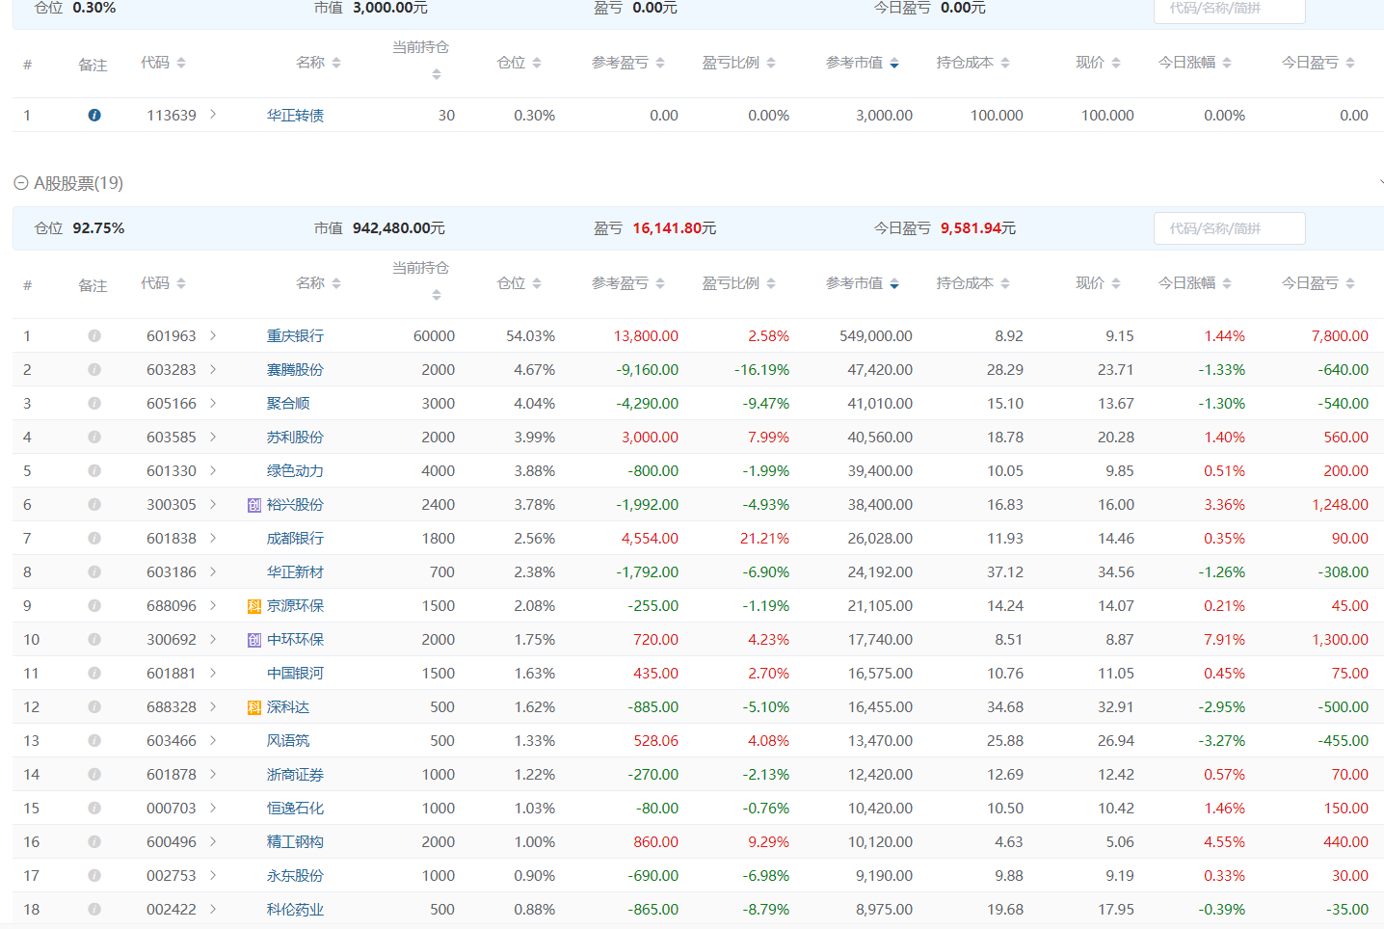1384x929 pixels.
Task: Select the 21.21% profit ratio cell
Action: tap(764, 538)
